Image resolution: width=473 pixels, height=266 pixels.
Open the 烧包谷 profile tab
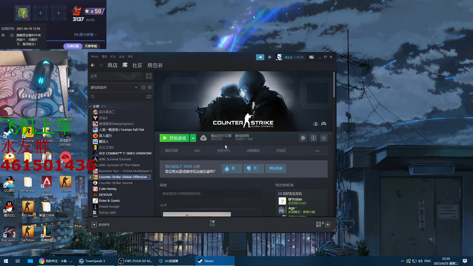tap(155, 65)
